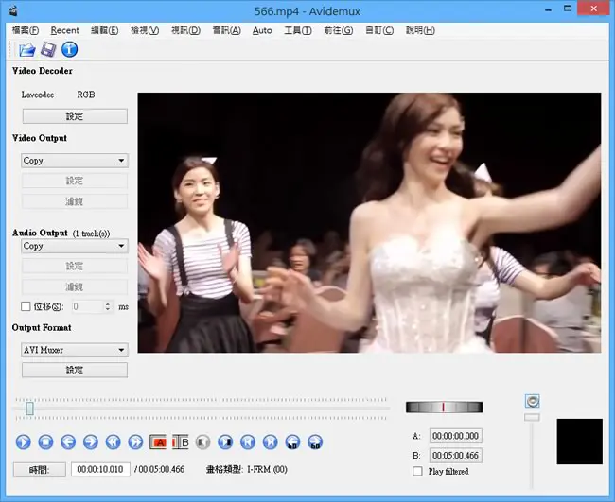The image size is (615, 502).
Task: Open the Auto menu
Action: point(262,30)
